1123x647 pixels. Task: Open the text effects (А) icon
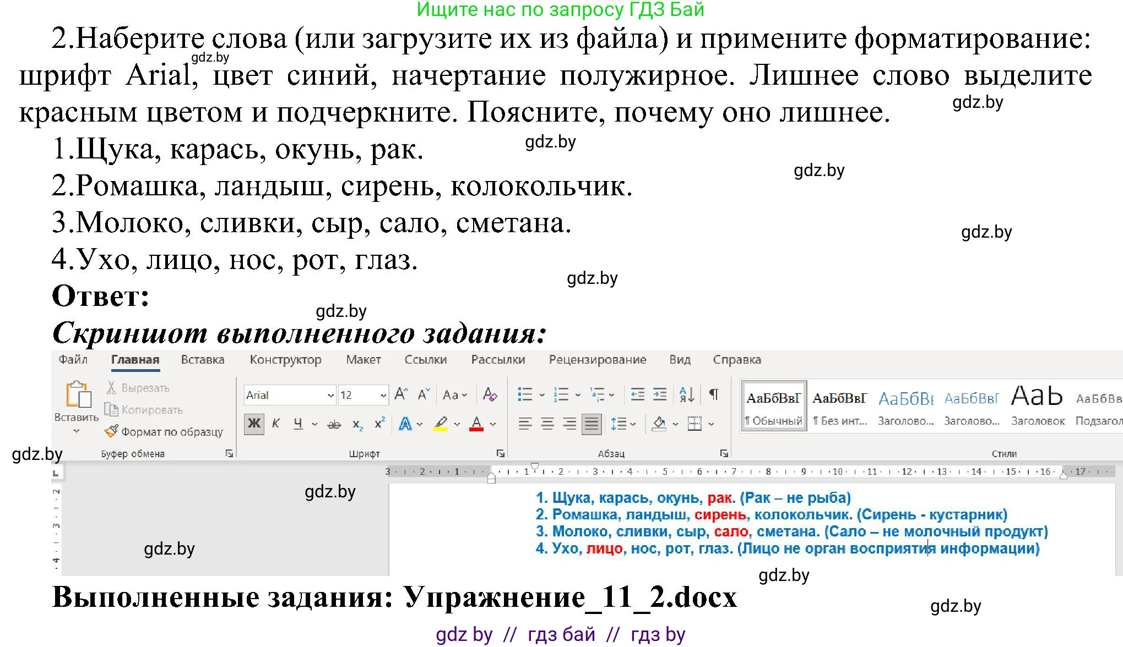(406, 424)
